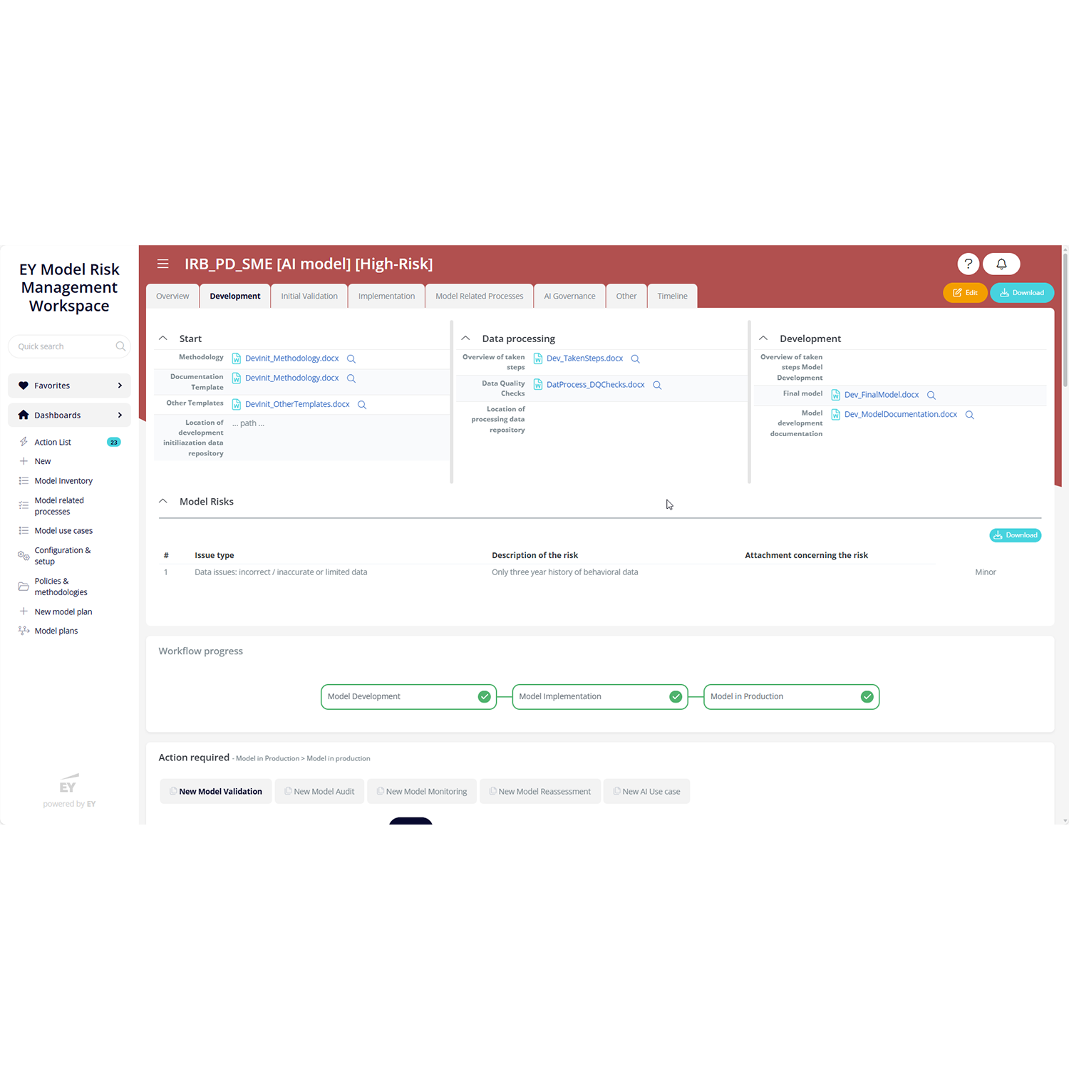Switch to the Initial Validation tab
Screen dimensions: 1069x1069
309,296
